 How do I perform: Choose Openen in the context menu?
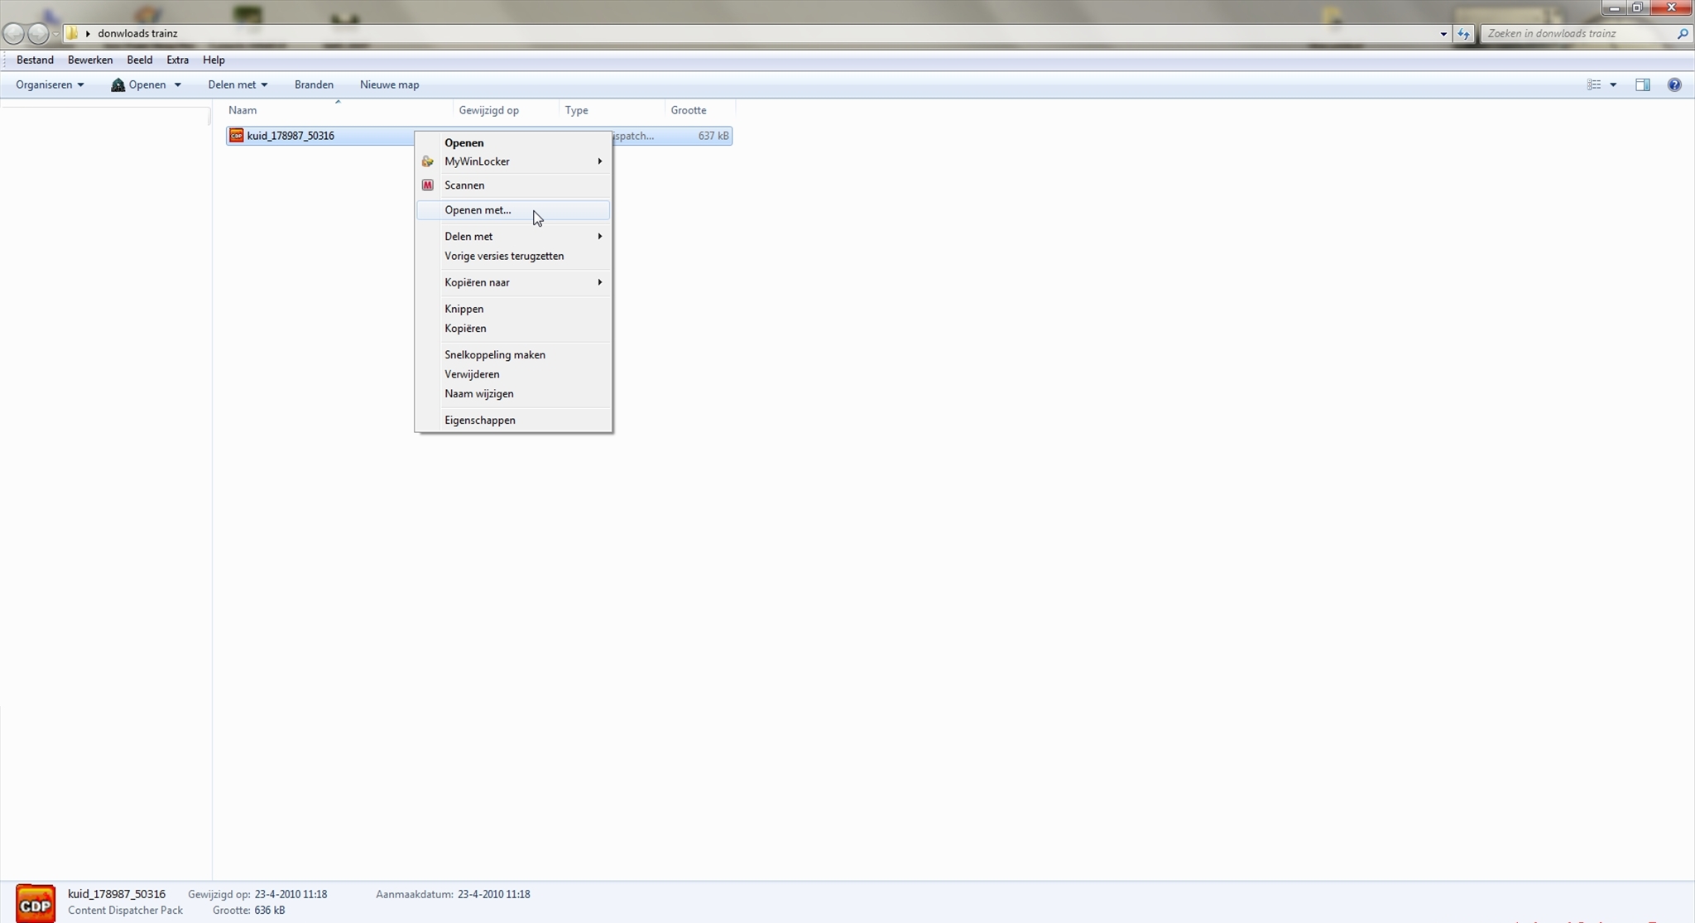(513, 142)
